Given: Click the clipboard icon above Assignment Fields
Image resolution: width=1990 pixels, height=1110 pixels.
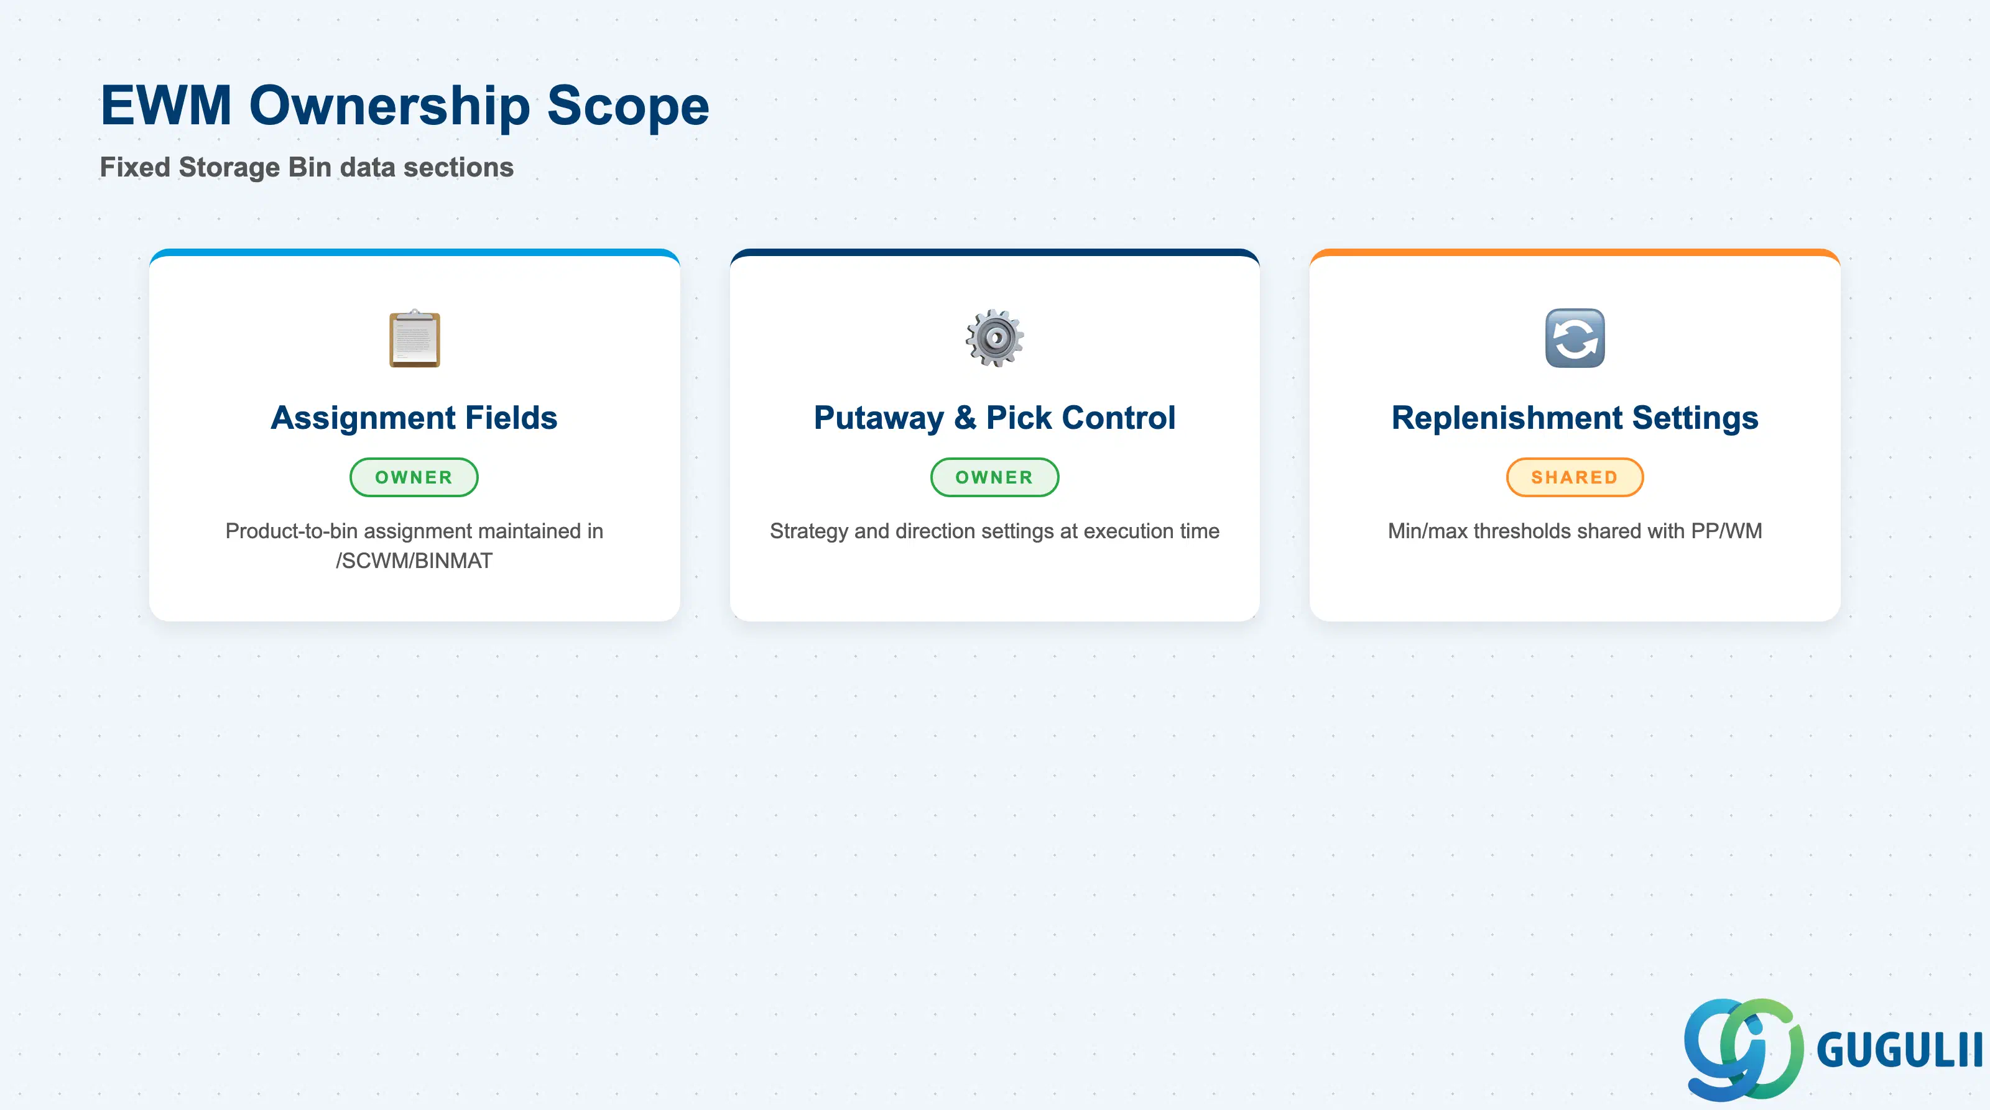Looking at the screenshot, I should 414,338.
